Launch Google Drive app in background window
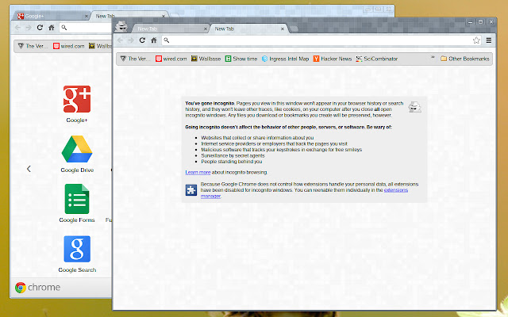The width and height of the screenshot is (508, 317). pos(77,154)
